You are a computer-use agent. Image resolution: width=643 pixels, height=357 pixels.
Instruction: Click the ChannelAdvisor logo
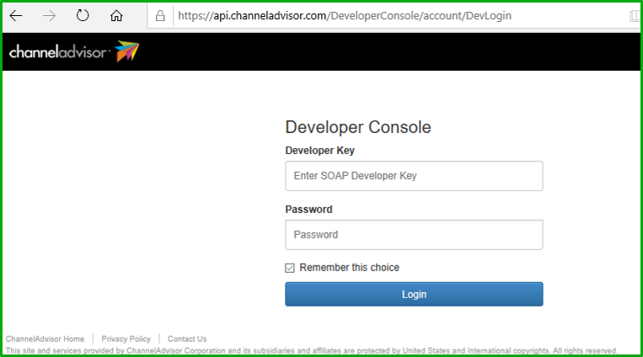coord(74,51)
